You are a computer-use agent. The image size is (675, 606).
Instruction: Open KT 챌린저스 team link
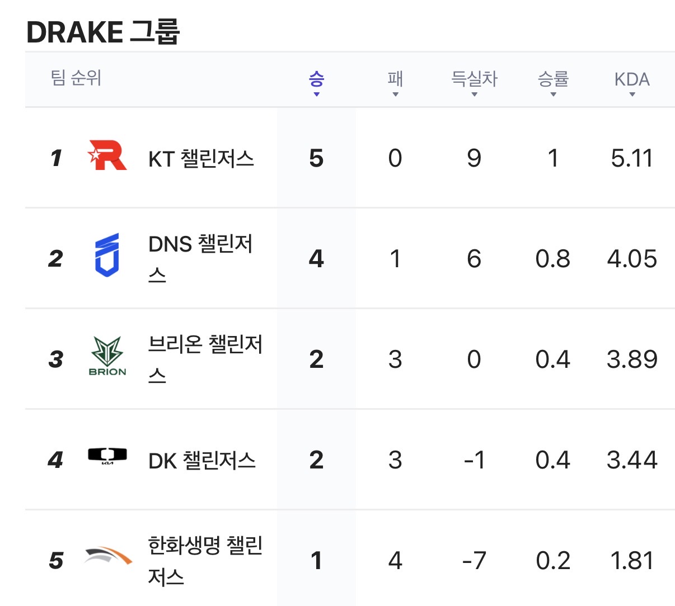[201, 159]
